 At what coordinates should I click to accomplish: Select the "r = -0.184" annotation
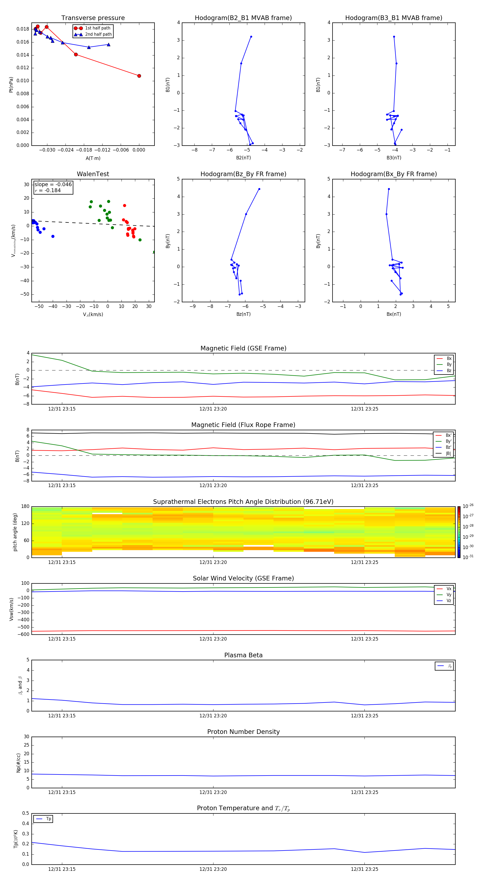click(48, 190)
